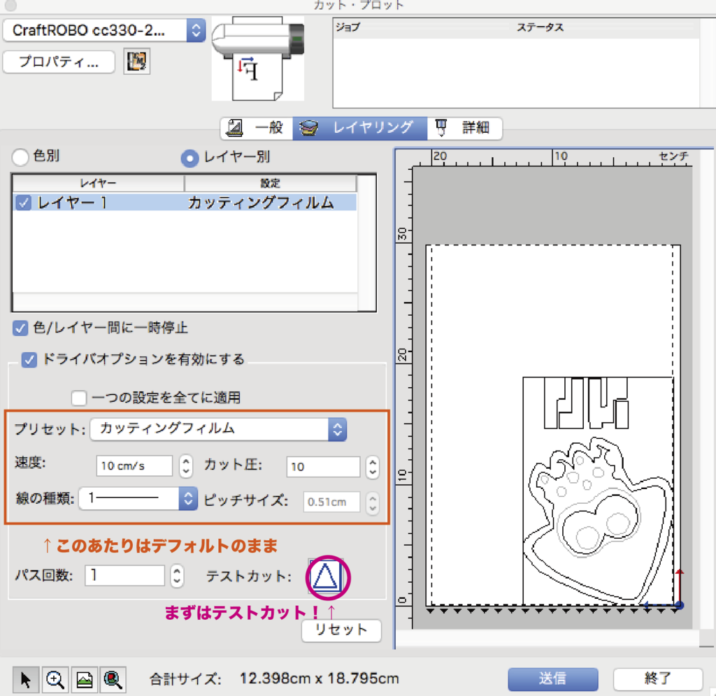Click the 終了 exit button
716x696 pixels.
tap(657, 679)
